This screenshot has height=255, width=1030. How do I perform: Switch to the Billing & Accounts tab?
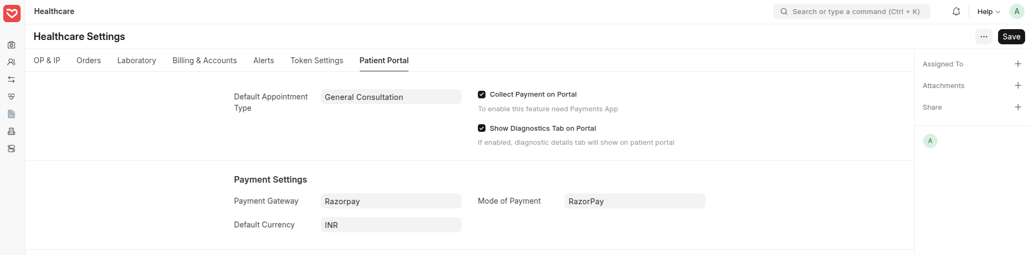click(204, 61)
